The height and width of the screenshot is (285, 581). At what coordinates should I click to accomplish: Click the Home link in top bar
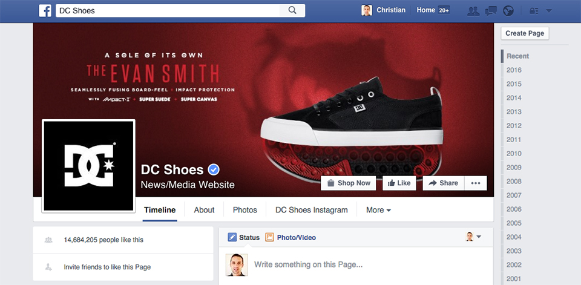pyautogui.click(x=425, y=10)
